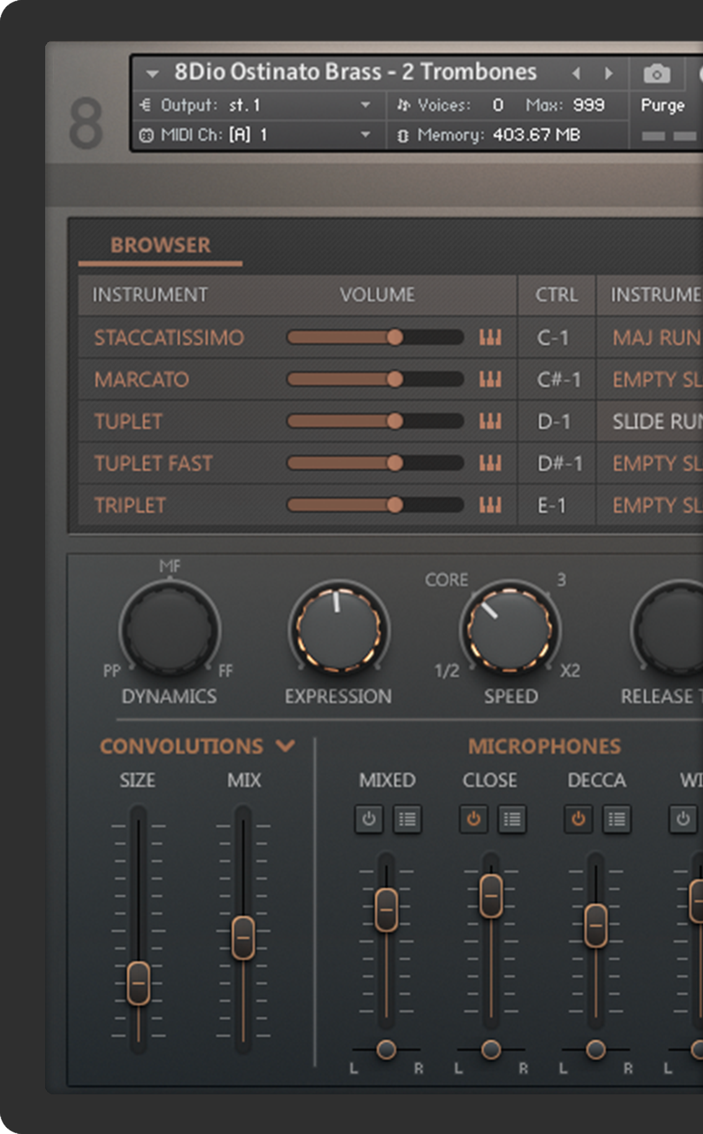Open MIXED microphone list settings icon
The width and height of the screenshot is (703, 1134).
pyautogui.click(x=407, y=819)
